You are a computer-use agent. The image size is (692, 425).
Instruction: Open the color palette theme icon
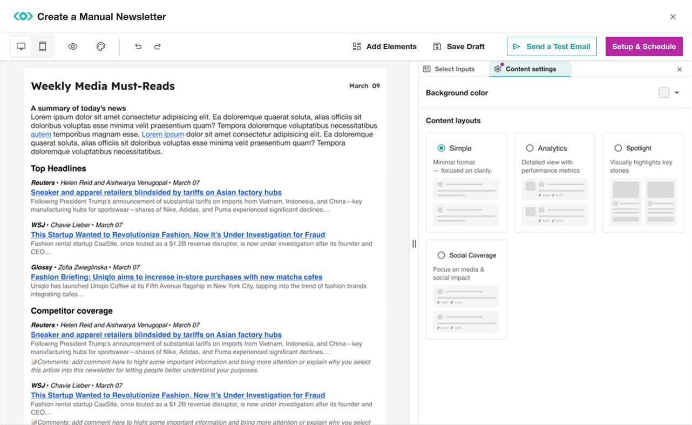click(101, 46)
